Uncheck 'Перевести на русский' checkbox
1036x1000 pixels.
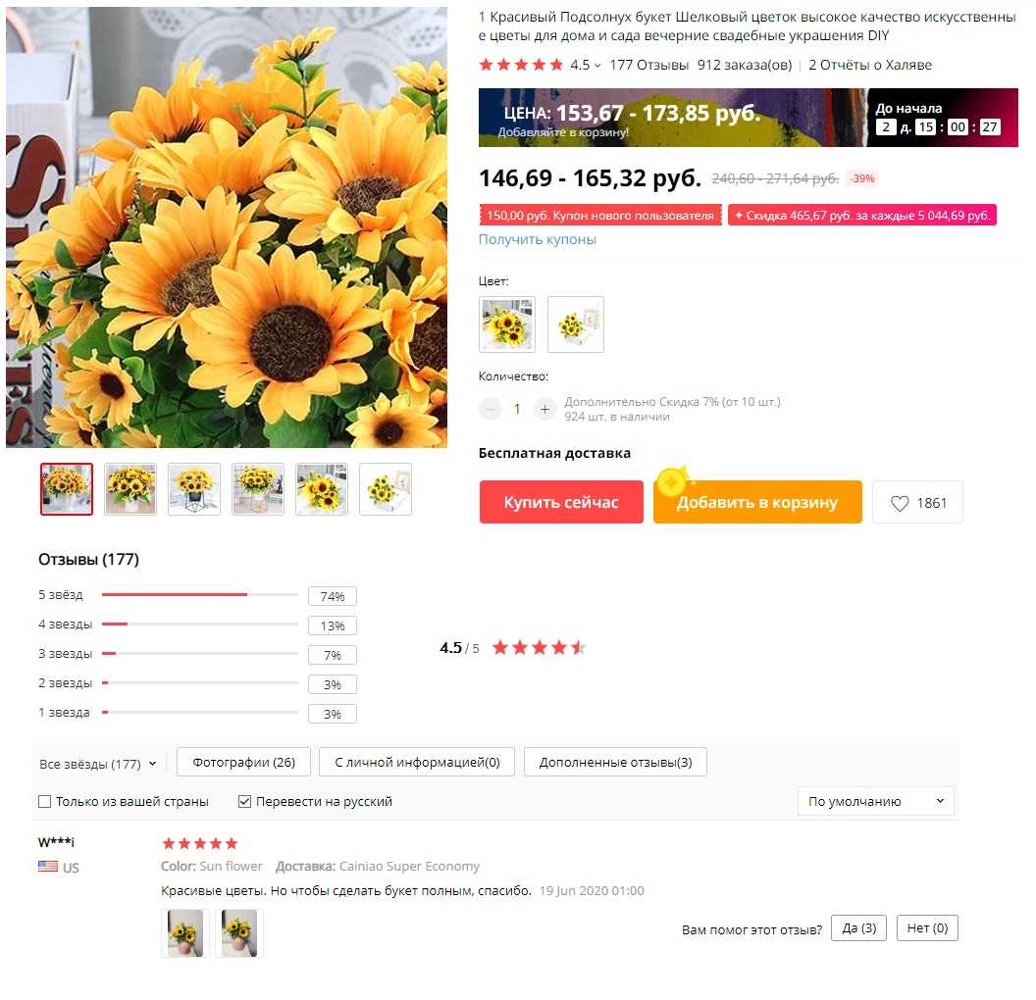pos(244,801)
